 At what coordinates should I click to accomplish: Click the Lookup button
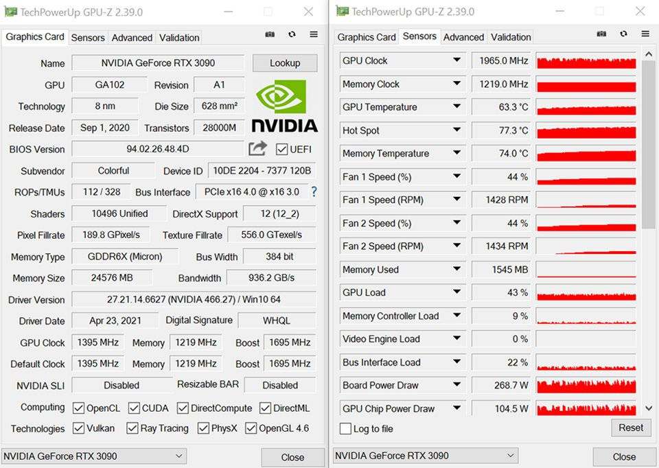[285, 63]
